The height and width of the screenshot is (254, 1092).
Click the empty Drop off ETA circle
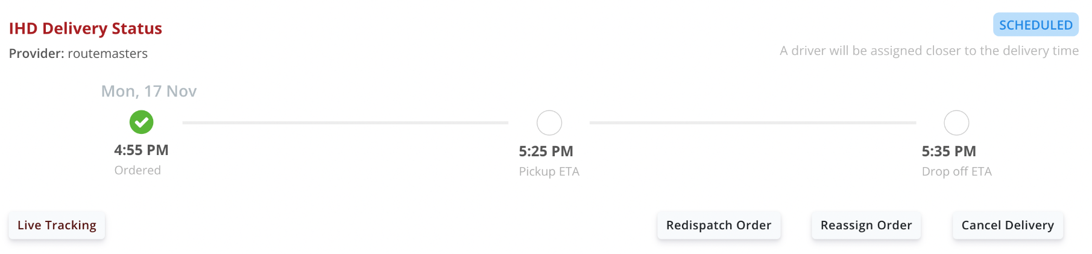tap(956, 123)
